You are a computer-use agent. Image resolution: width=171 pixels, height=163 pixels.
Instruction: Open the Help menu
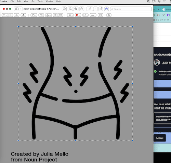click(x=58, y=1)
